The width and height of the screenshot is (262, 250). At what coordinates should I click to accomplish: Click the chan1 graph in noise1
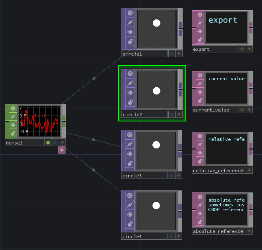pyautogui.click(x=40, y=121)
